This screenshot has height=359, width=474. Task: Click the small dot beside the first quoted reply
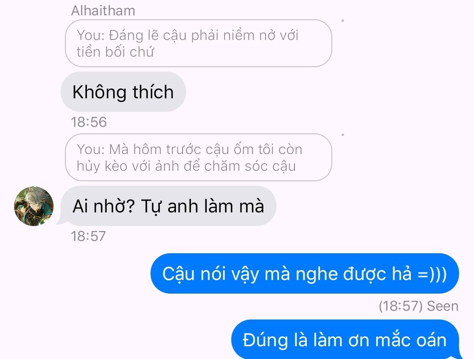[342, 21]
